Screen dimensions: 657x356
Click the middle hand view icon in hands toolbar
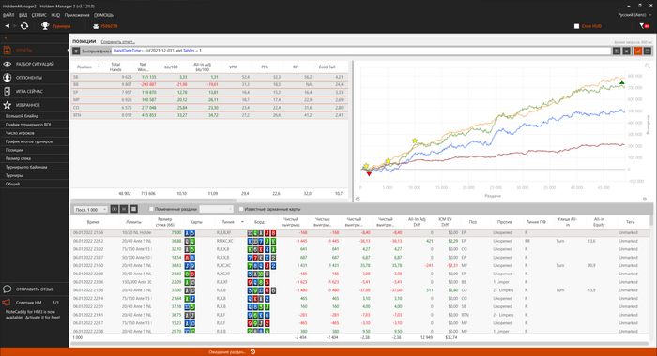point(124,209)
